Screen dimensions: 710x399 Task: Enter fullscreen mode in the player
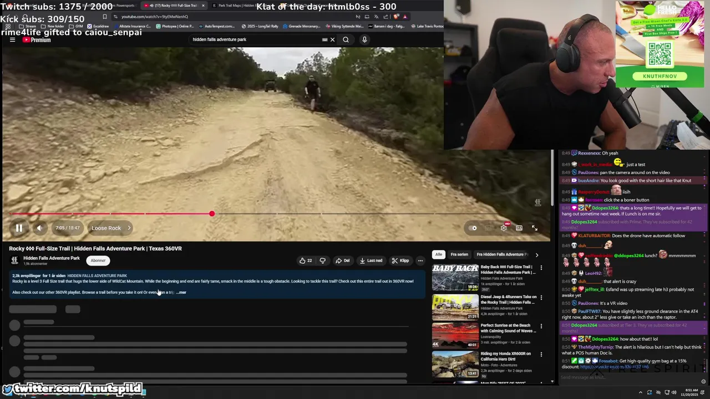tap(535, 228)
